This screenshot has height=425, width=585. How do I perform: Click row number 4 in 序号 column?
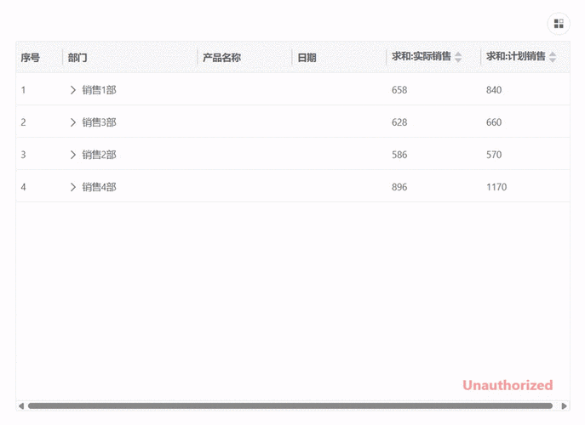coord(23,187)
